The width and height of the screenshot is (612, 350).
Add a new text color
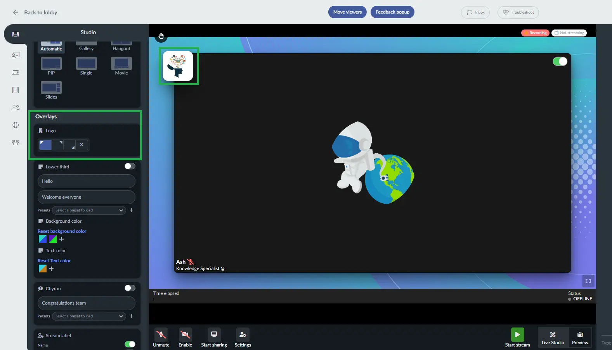(x=51, y=269)
